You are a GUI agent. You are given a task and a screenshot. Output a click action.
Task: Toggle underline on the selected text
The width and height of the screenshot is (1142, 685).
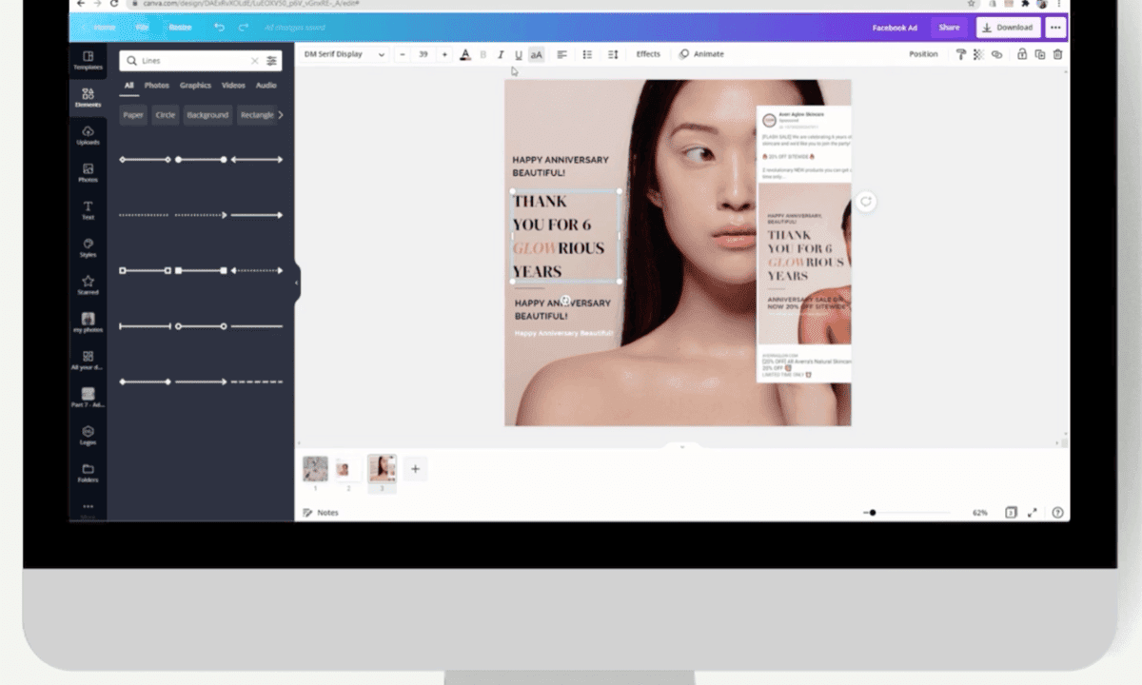519,54
